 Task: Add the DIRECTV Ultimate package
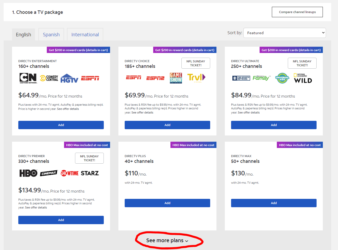(x=274, y=125)
